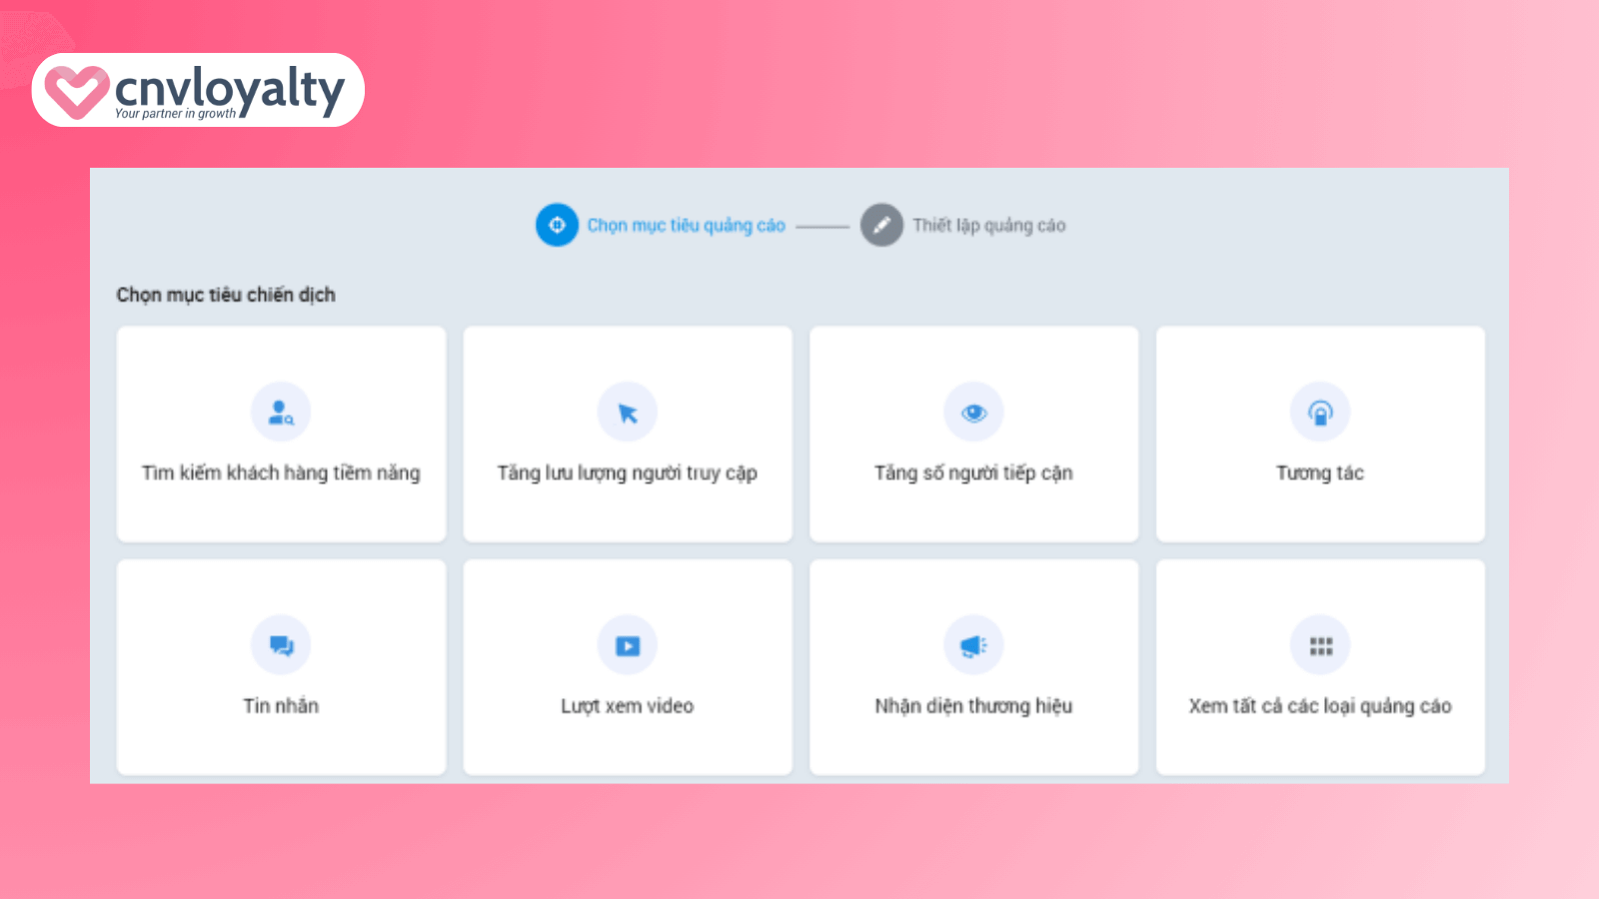
Task: Click the eye icon for reach
Action: point(973,413)
